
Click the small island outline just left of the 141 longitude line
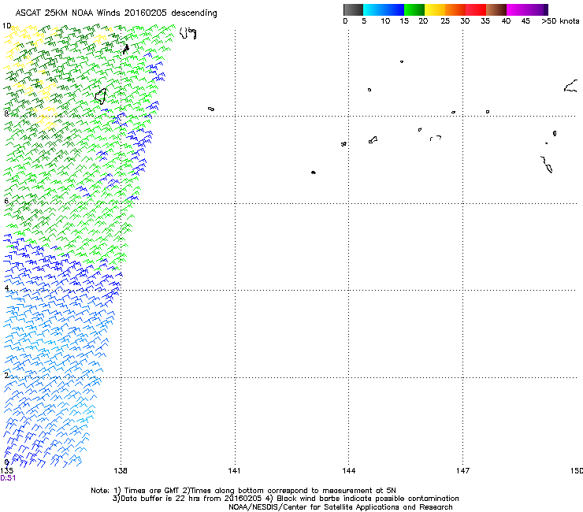pos(211,109)
